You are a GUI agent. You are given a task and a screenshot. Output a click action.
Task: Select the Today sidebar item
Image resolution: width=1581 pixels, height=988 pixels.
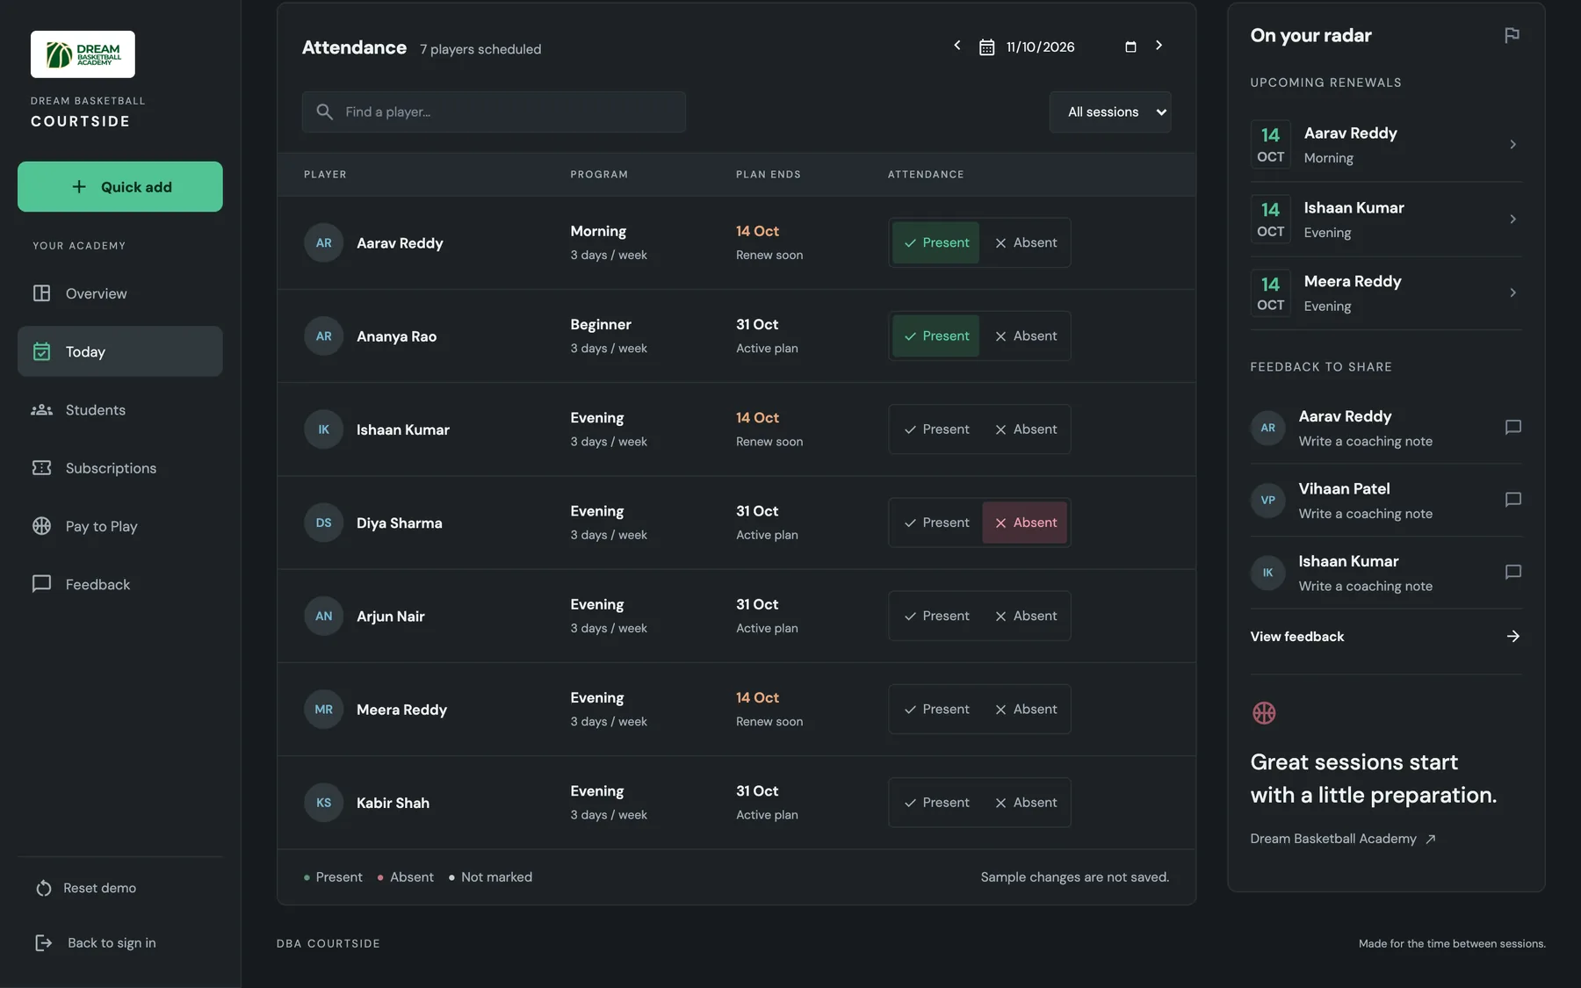119,352
